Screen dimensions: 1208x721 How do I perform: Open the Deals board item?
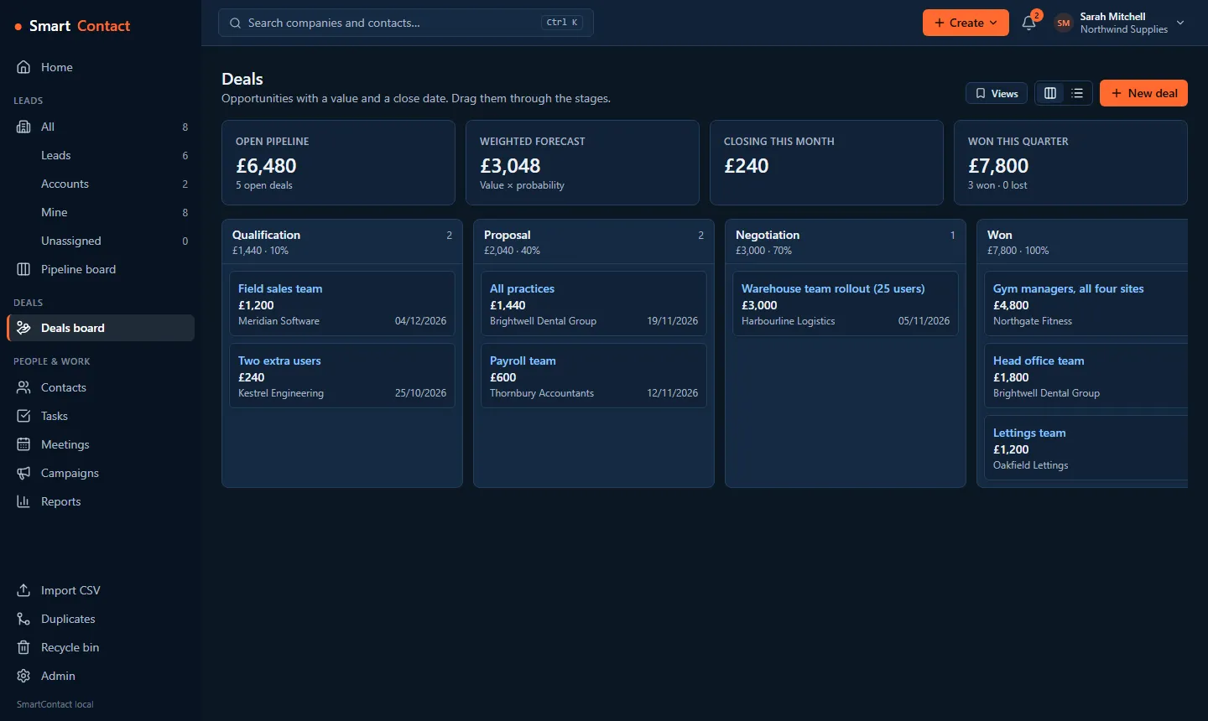[101, 328]
